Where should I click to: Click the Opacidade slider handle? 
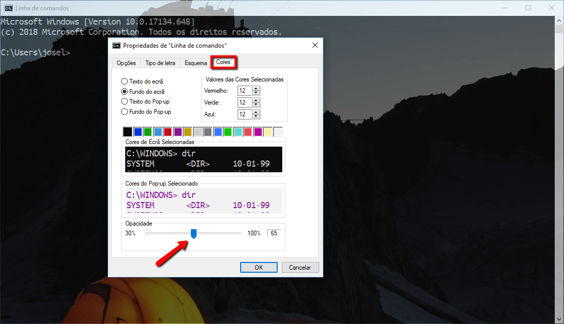coord(193,234)
